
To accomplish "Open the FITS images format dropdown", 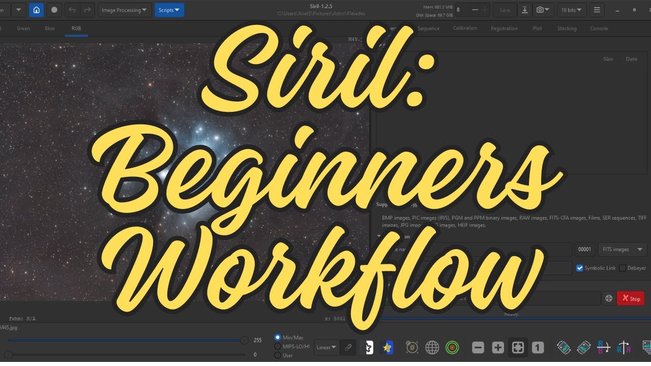I will [623, 250].
